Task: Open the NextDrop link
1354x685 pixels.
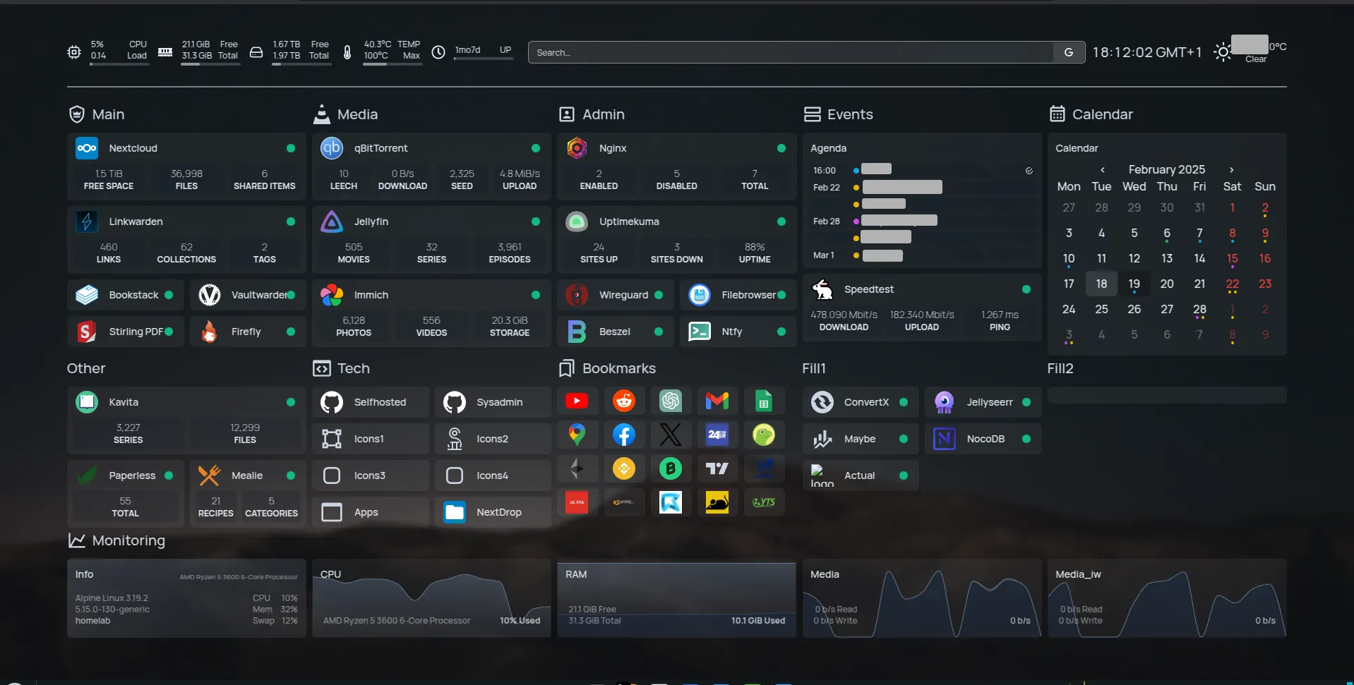Action: pos(493,512)
